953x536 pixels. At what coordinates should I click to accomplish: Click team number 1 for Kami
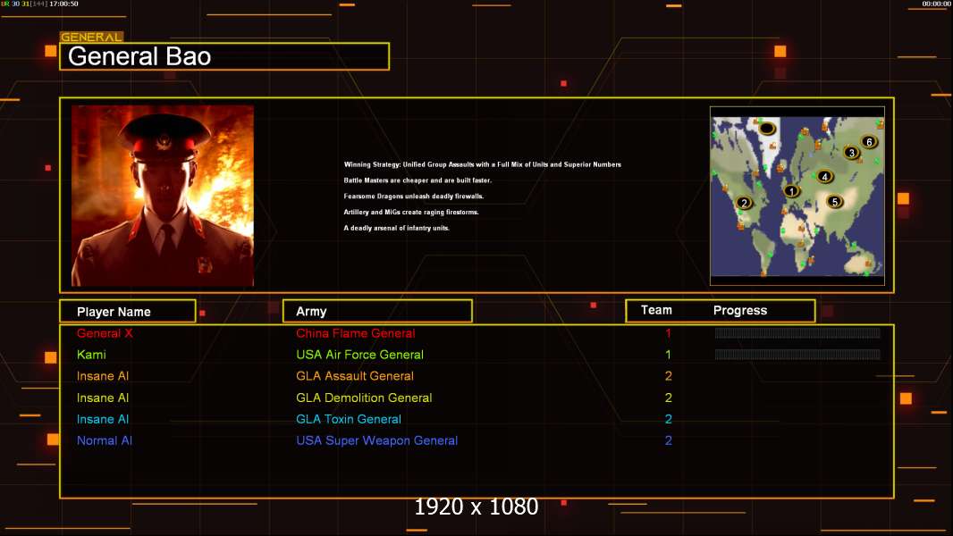pyautogui.click(x=668, y=355)
